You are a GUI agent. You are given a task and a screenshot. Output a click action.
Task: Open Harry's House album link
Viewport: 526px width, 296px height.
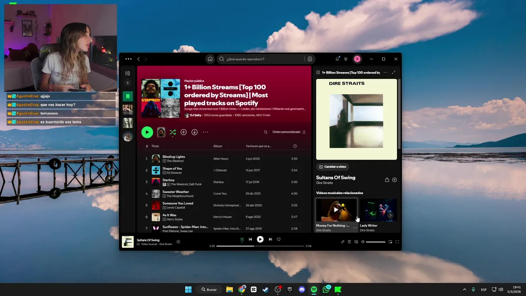click(x=222, y=217)
